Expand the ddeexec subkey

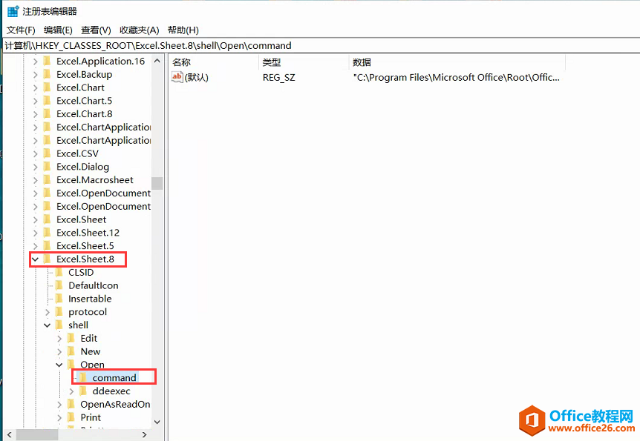[71, 391]
